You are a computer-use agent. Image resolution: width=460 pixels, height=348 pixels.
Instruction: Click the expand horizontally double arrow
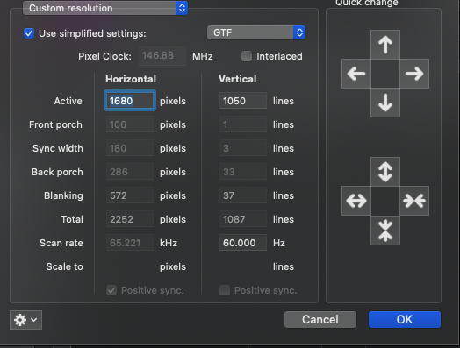[356, 201]
